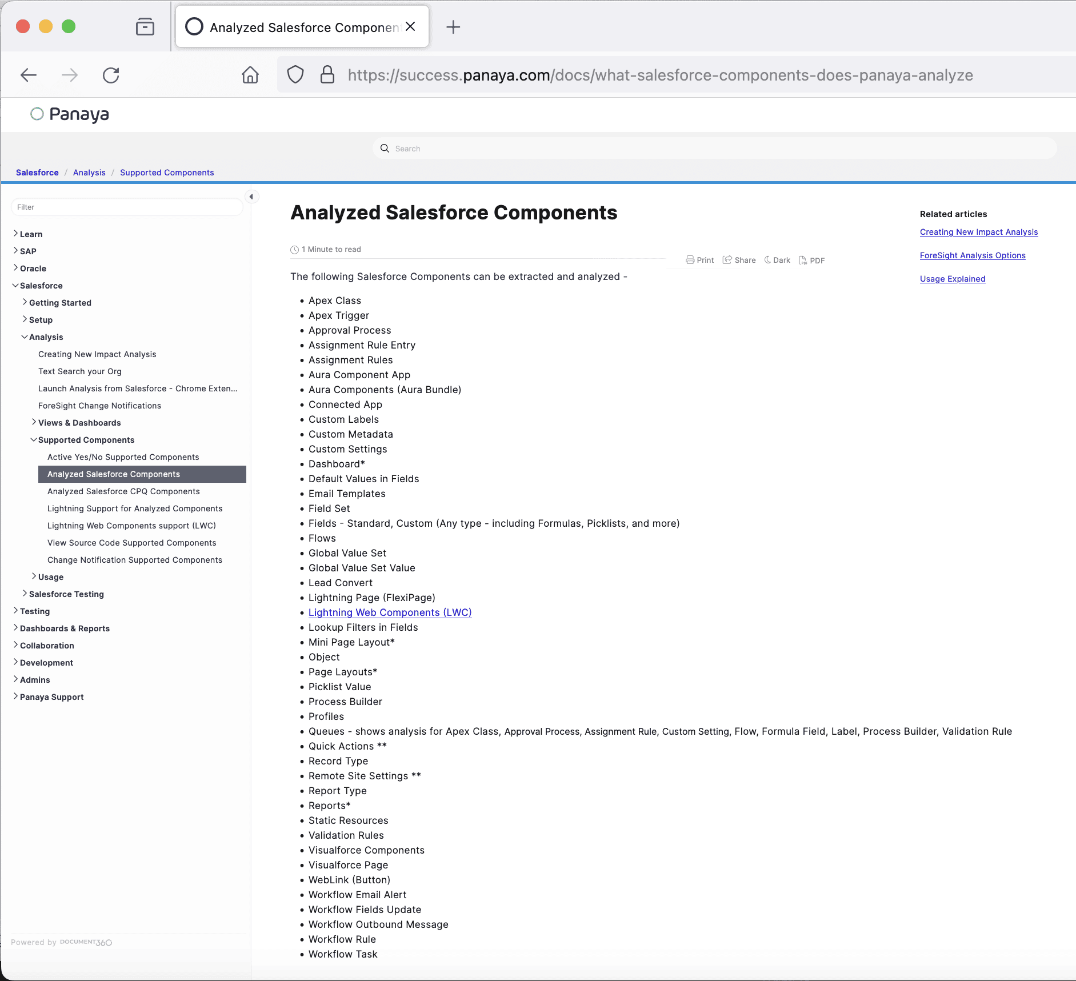Click the Apex Class list item
This screenshot has width=1076, height=981.
335,301
